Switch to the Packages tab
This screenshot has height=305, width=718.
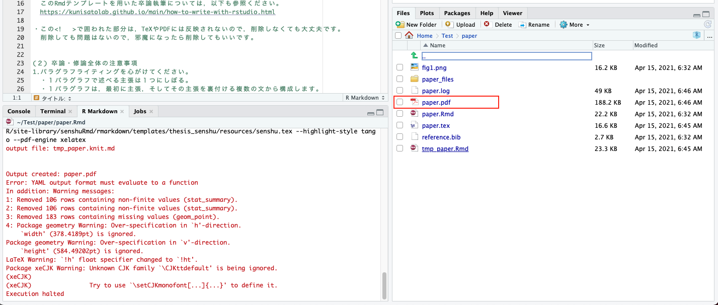(x=457, y=13)
